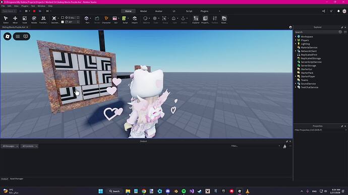The width and height of the screenshot is (348, 195).
Task: Clear the output with the broom icon
Action: click(284, 146)
